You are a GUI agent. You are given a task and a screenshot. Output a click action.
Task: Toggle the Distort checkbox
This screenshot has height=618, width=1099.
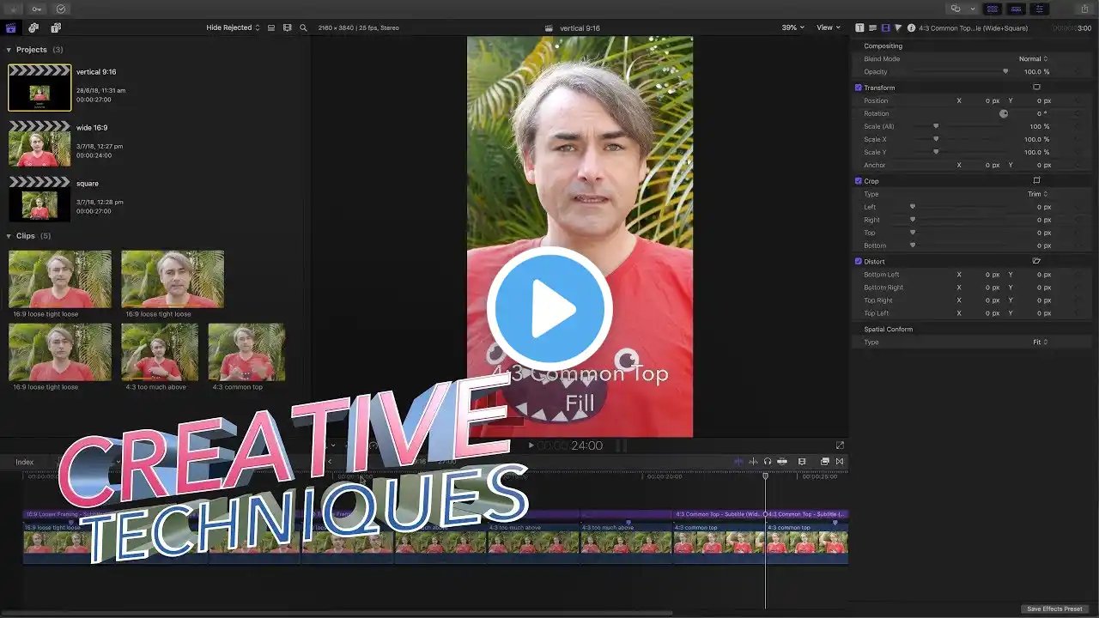(859, 261)
